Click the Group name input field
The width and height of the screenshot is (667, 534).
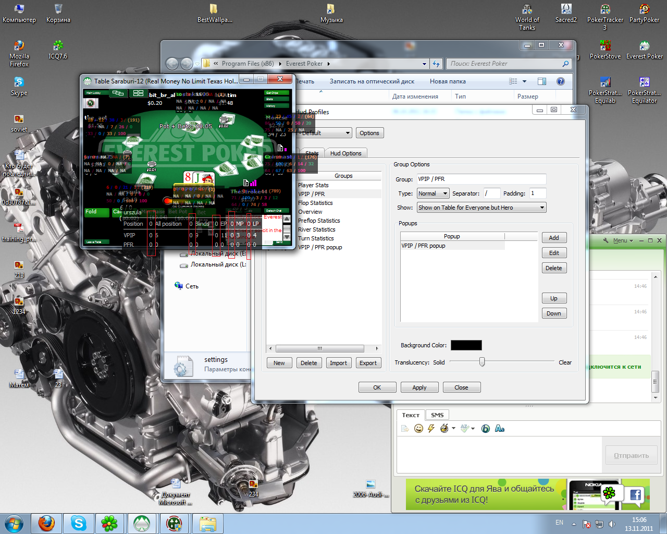tap(481, 179)
